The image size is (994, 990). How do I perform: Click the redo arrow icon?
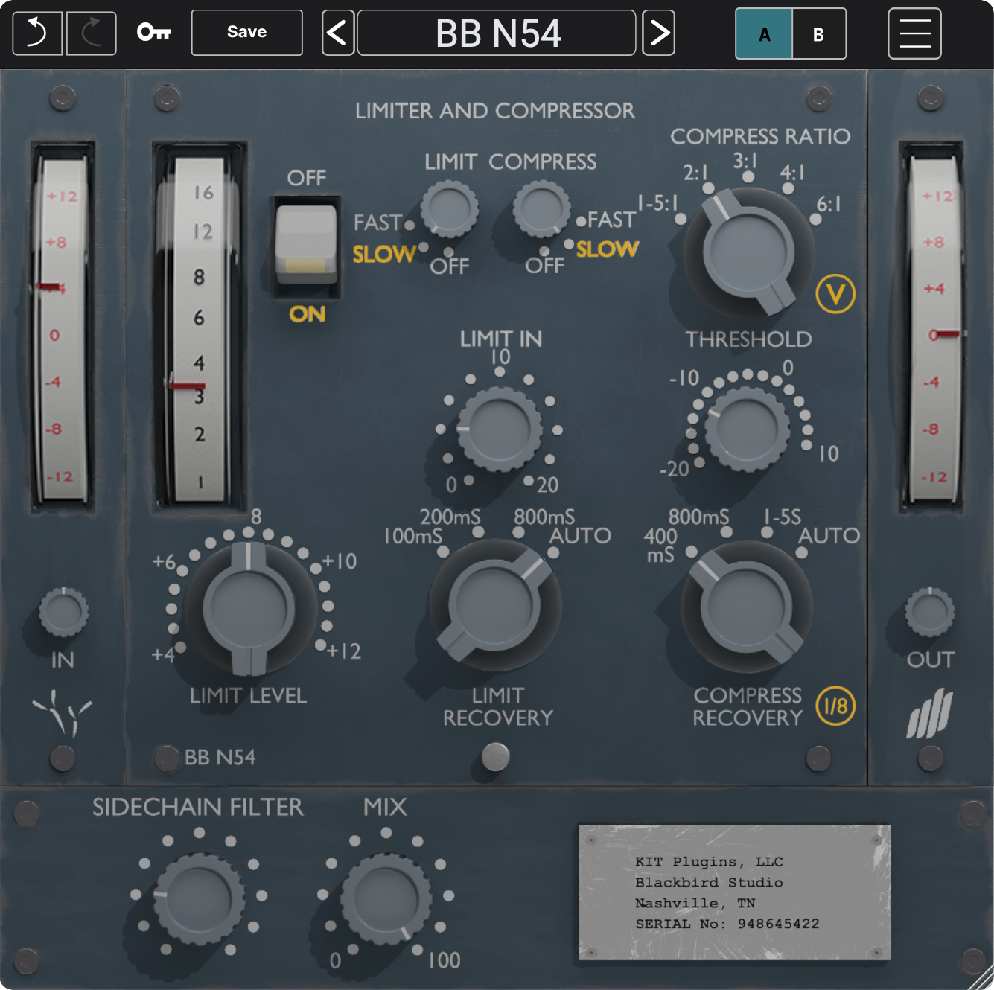point(90,33)
